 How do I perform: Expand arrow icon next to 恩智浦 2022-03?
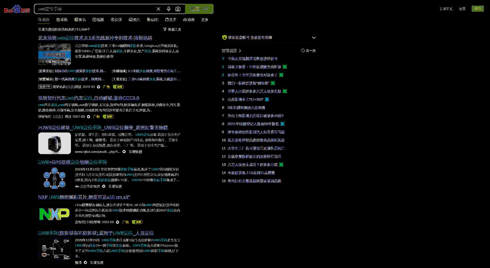[117, 222]
